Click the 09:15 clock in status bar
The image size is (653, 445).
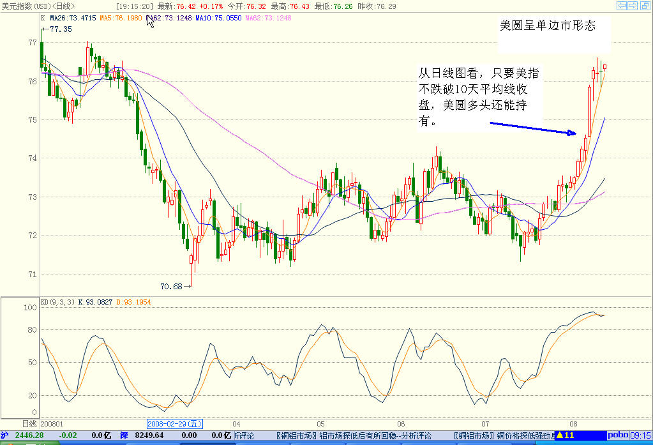(x=640, y=435)
